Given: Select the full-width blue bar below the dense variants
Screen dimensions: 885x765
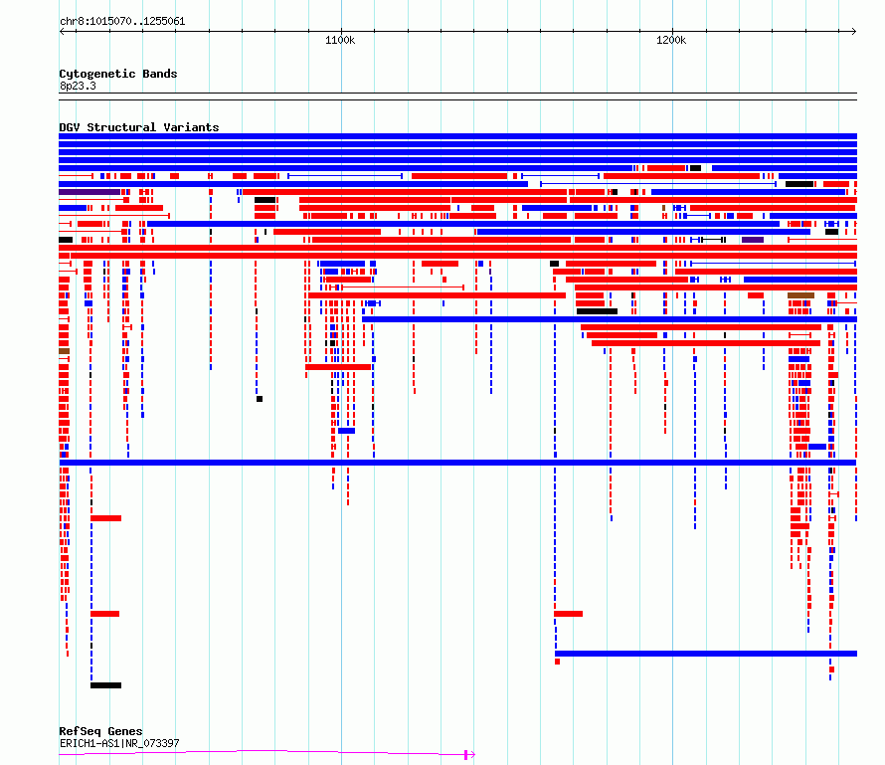Looking at the screenshot, I should [457, 463].
